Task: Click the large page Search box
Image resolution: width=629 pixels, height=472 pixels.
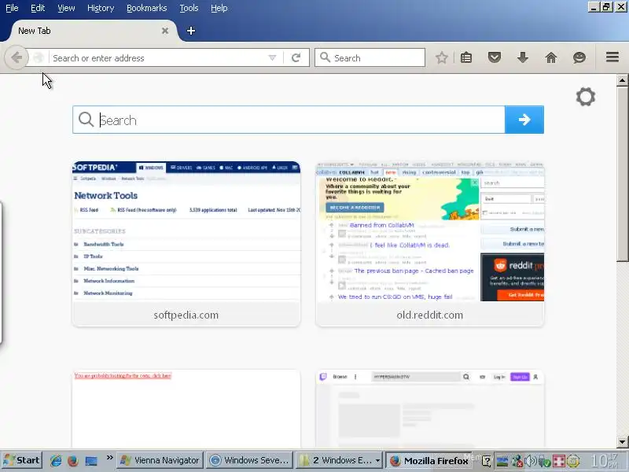Action: tap(289, 120)
